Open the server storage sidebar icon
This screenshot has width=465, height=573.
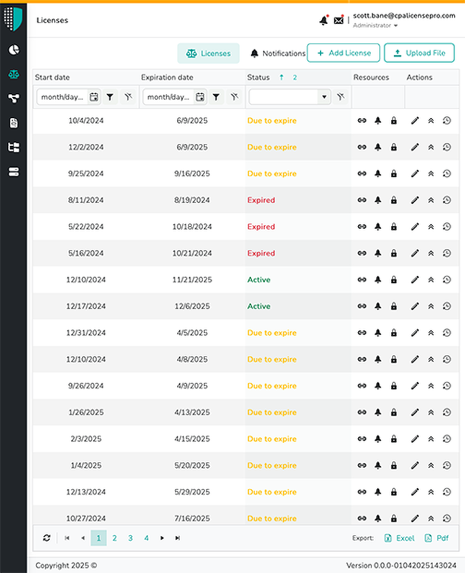pos(14,172)
